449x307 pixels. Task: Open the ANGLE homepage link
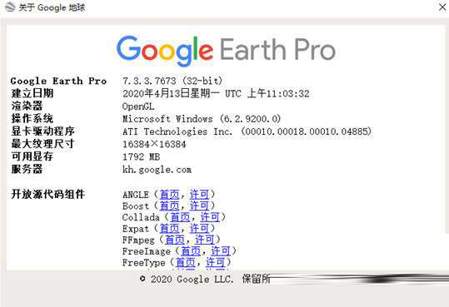point(170,195)
